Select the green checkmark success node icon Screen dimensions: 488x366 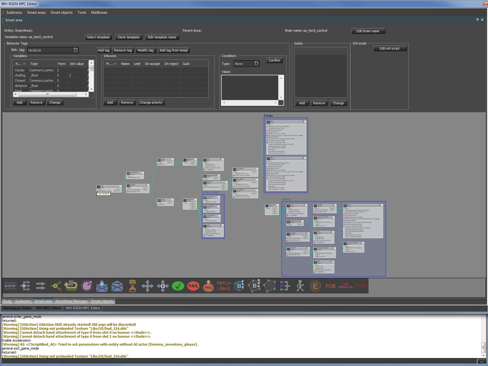click(178, 286)
